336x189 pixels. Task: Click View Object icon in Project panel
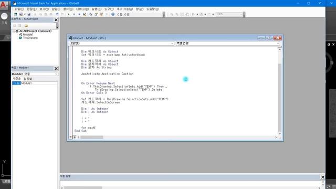20,26
